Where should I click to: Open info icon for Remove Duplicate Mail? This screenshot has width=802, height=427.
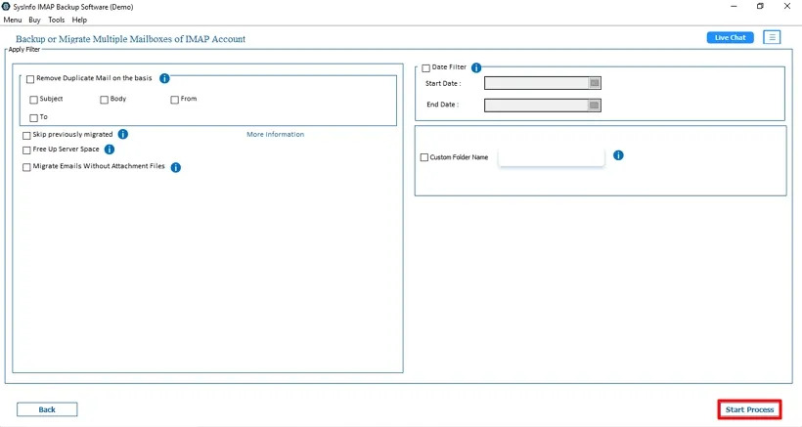pos(164,78)
